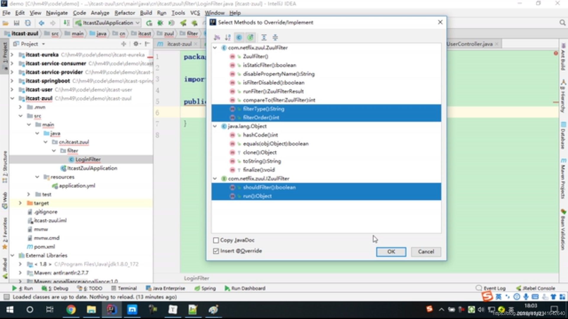568x319 pixels.
Task: Open the Analyze menu
Action: (100, 13)
